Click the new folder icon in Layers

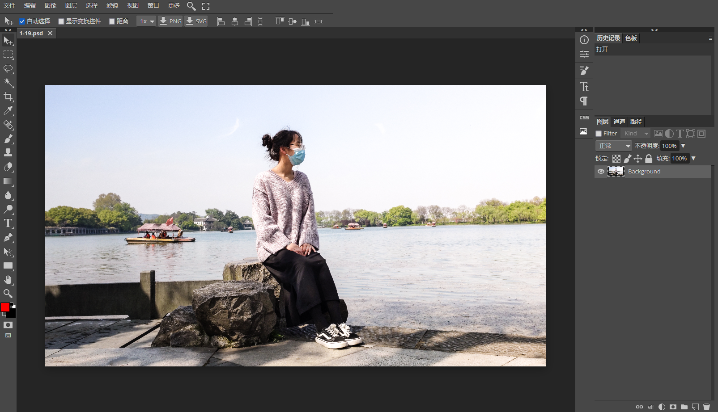(x=684, y=407)
